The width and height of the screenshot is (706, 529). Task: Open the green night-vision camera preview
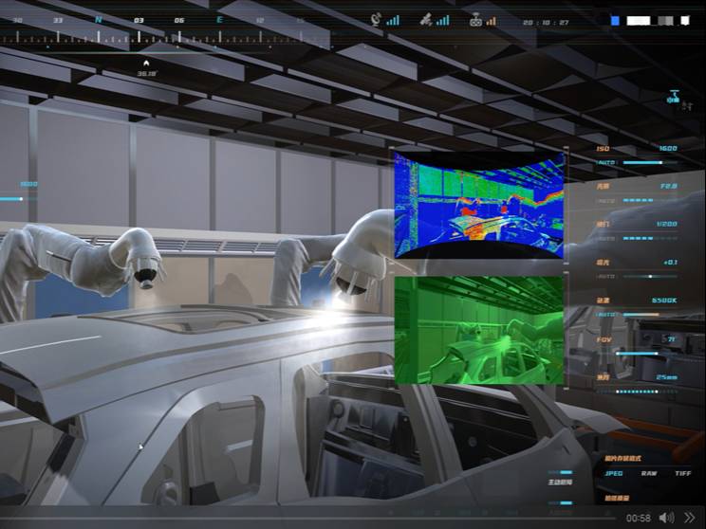point(479,331)
